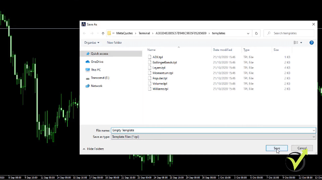Click the Cancel button
This screenshot has width=322, height=180.
[302, 148]
